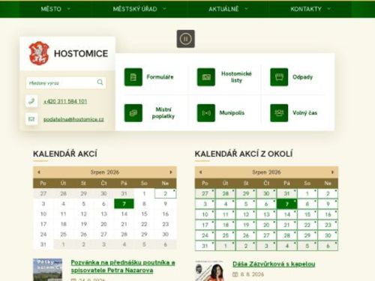
Task: Click the Hostomice coat of arms logo
Action: pos(39,53)
